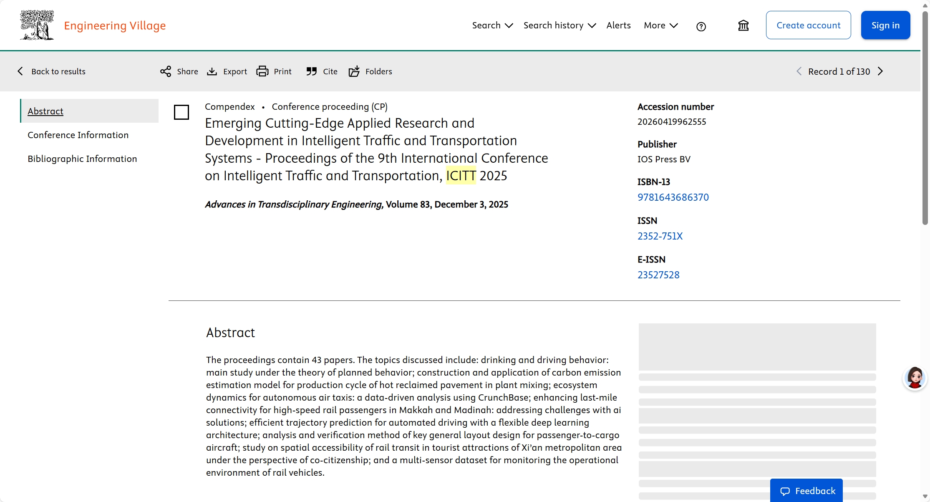This screenshot has height=502, width=930.
Task: Click the Export download icon
Action: (x=212, y=71)
